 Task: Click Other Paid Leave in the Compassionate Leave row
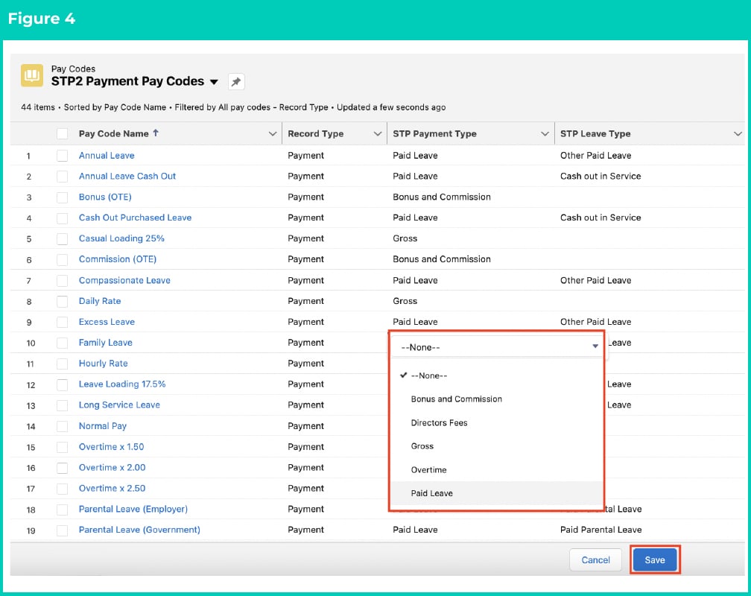(595, 280)
